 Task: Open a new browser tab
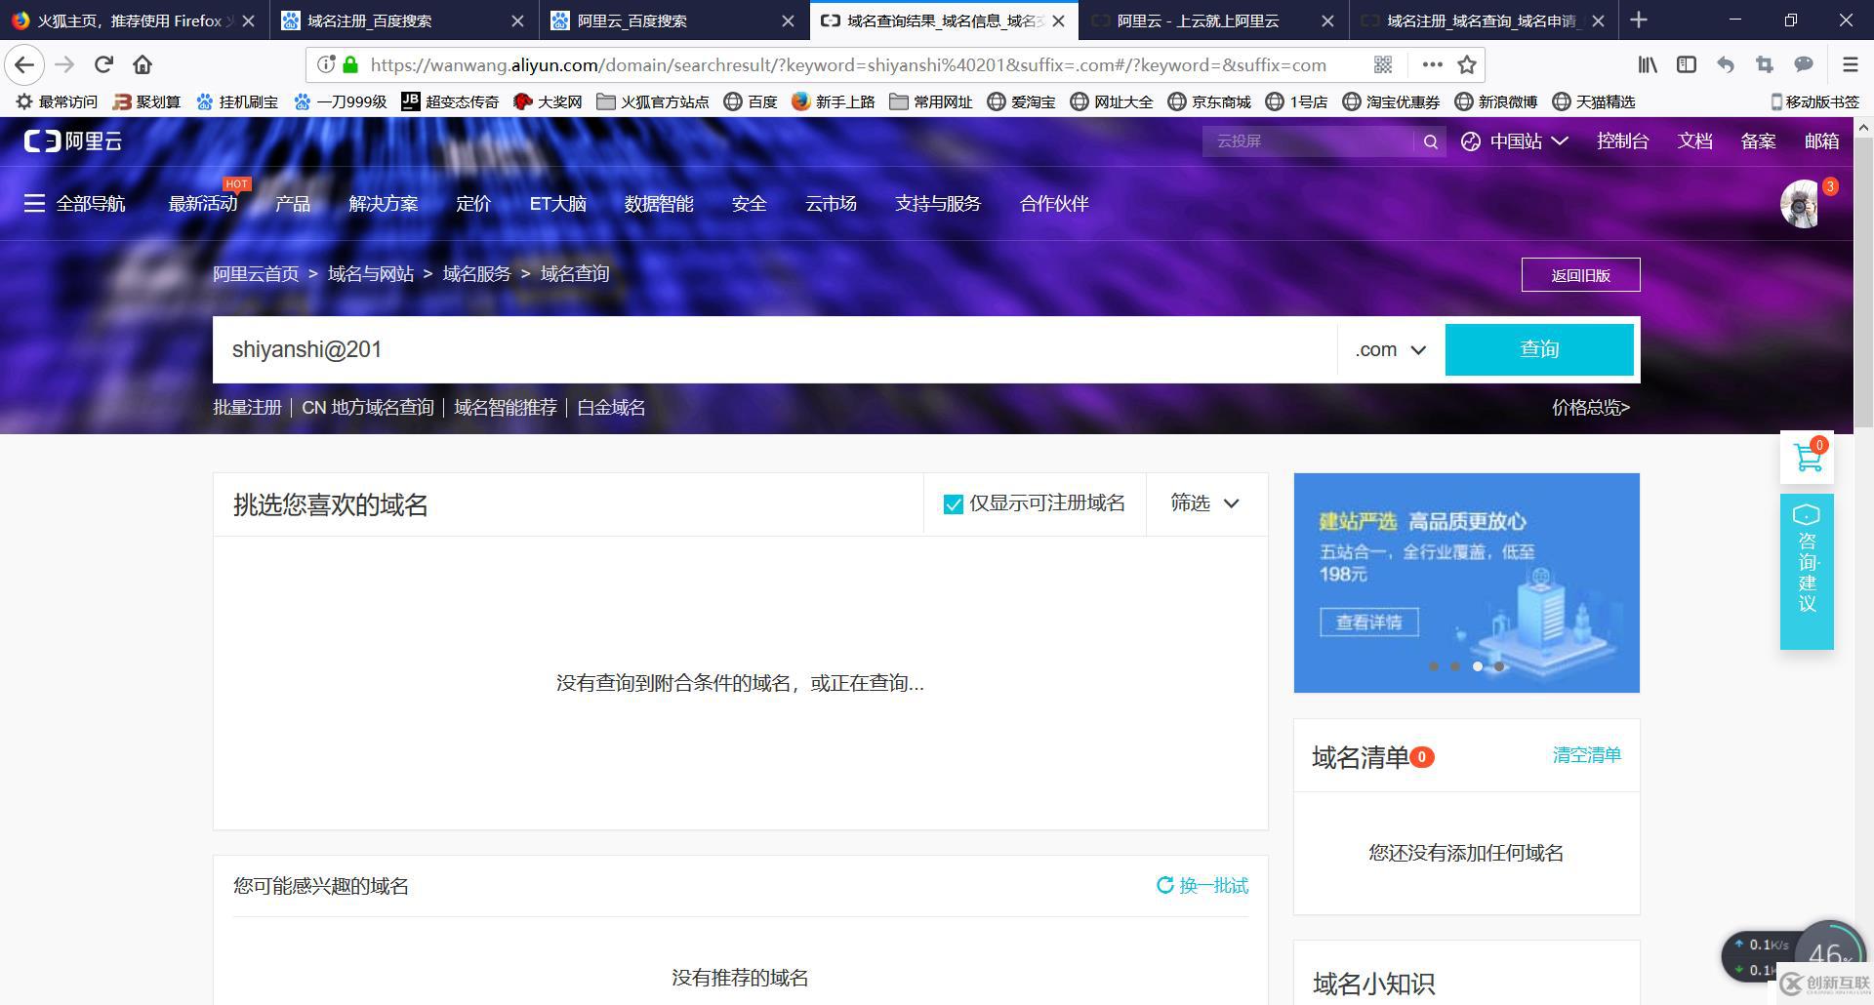coord(1639,20)
